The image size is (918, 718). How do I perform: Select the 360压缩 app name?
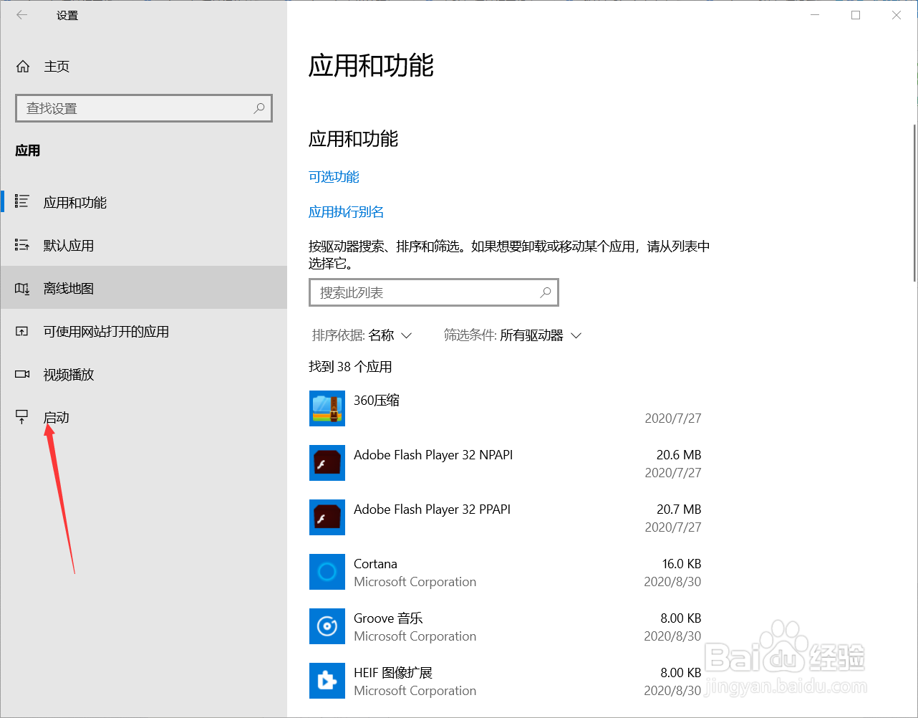(377, 401)
